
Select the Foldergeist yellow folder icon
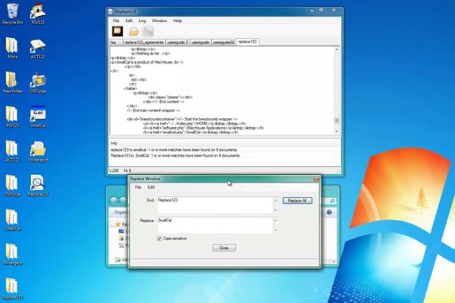[x=12, y=255]
